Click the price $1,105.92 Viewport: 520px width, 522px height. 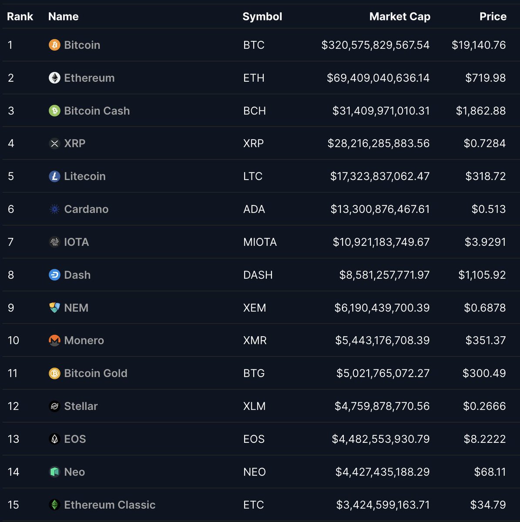(482, 275)
